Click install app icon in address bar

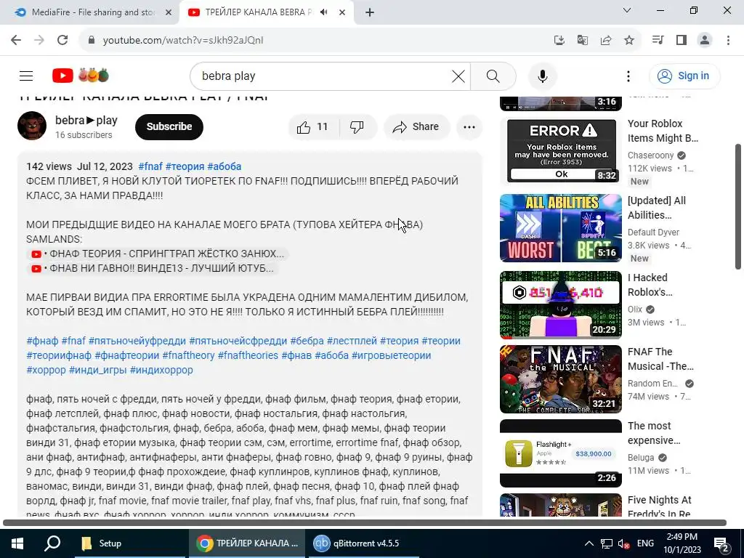click(x=559, y=40)
